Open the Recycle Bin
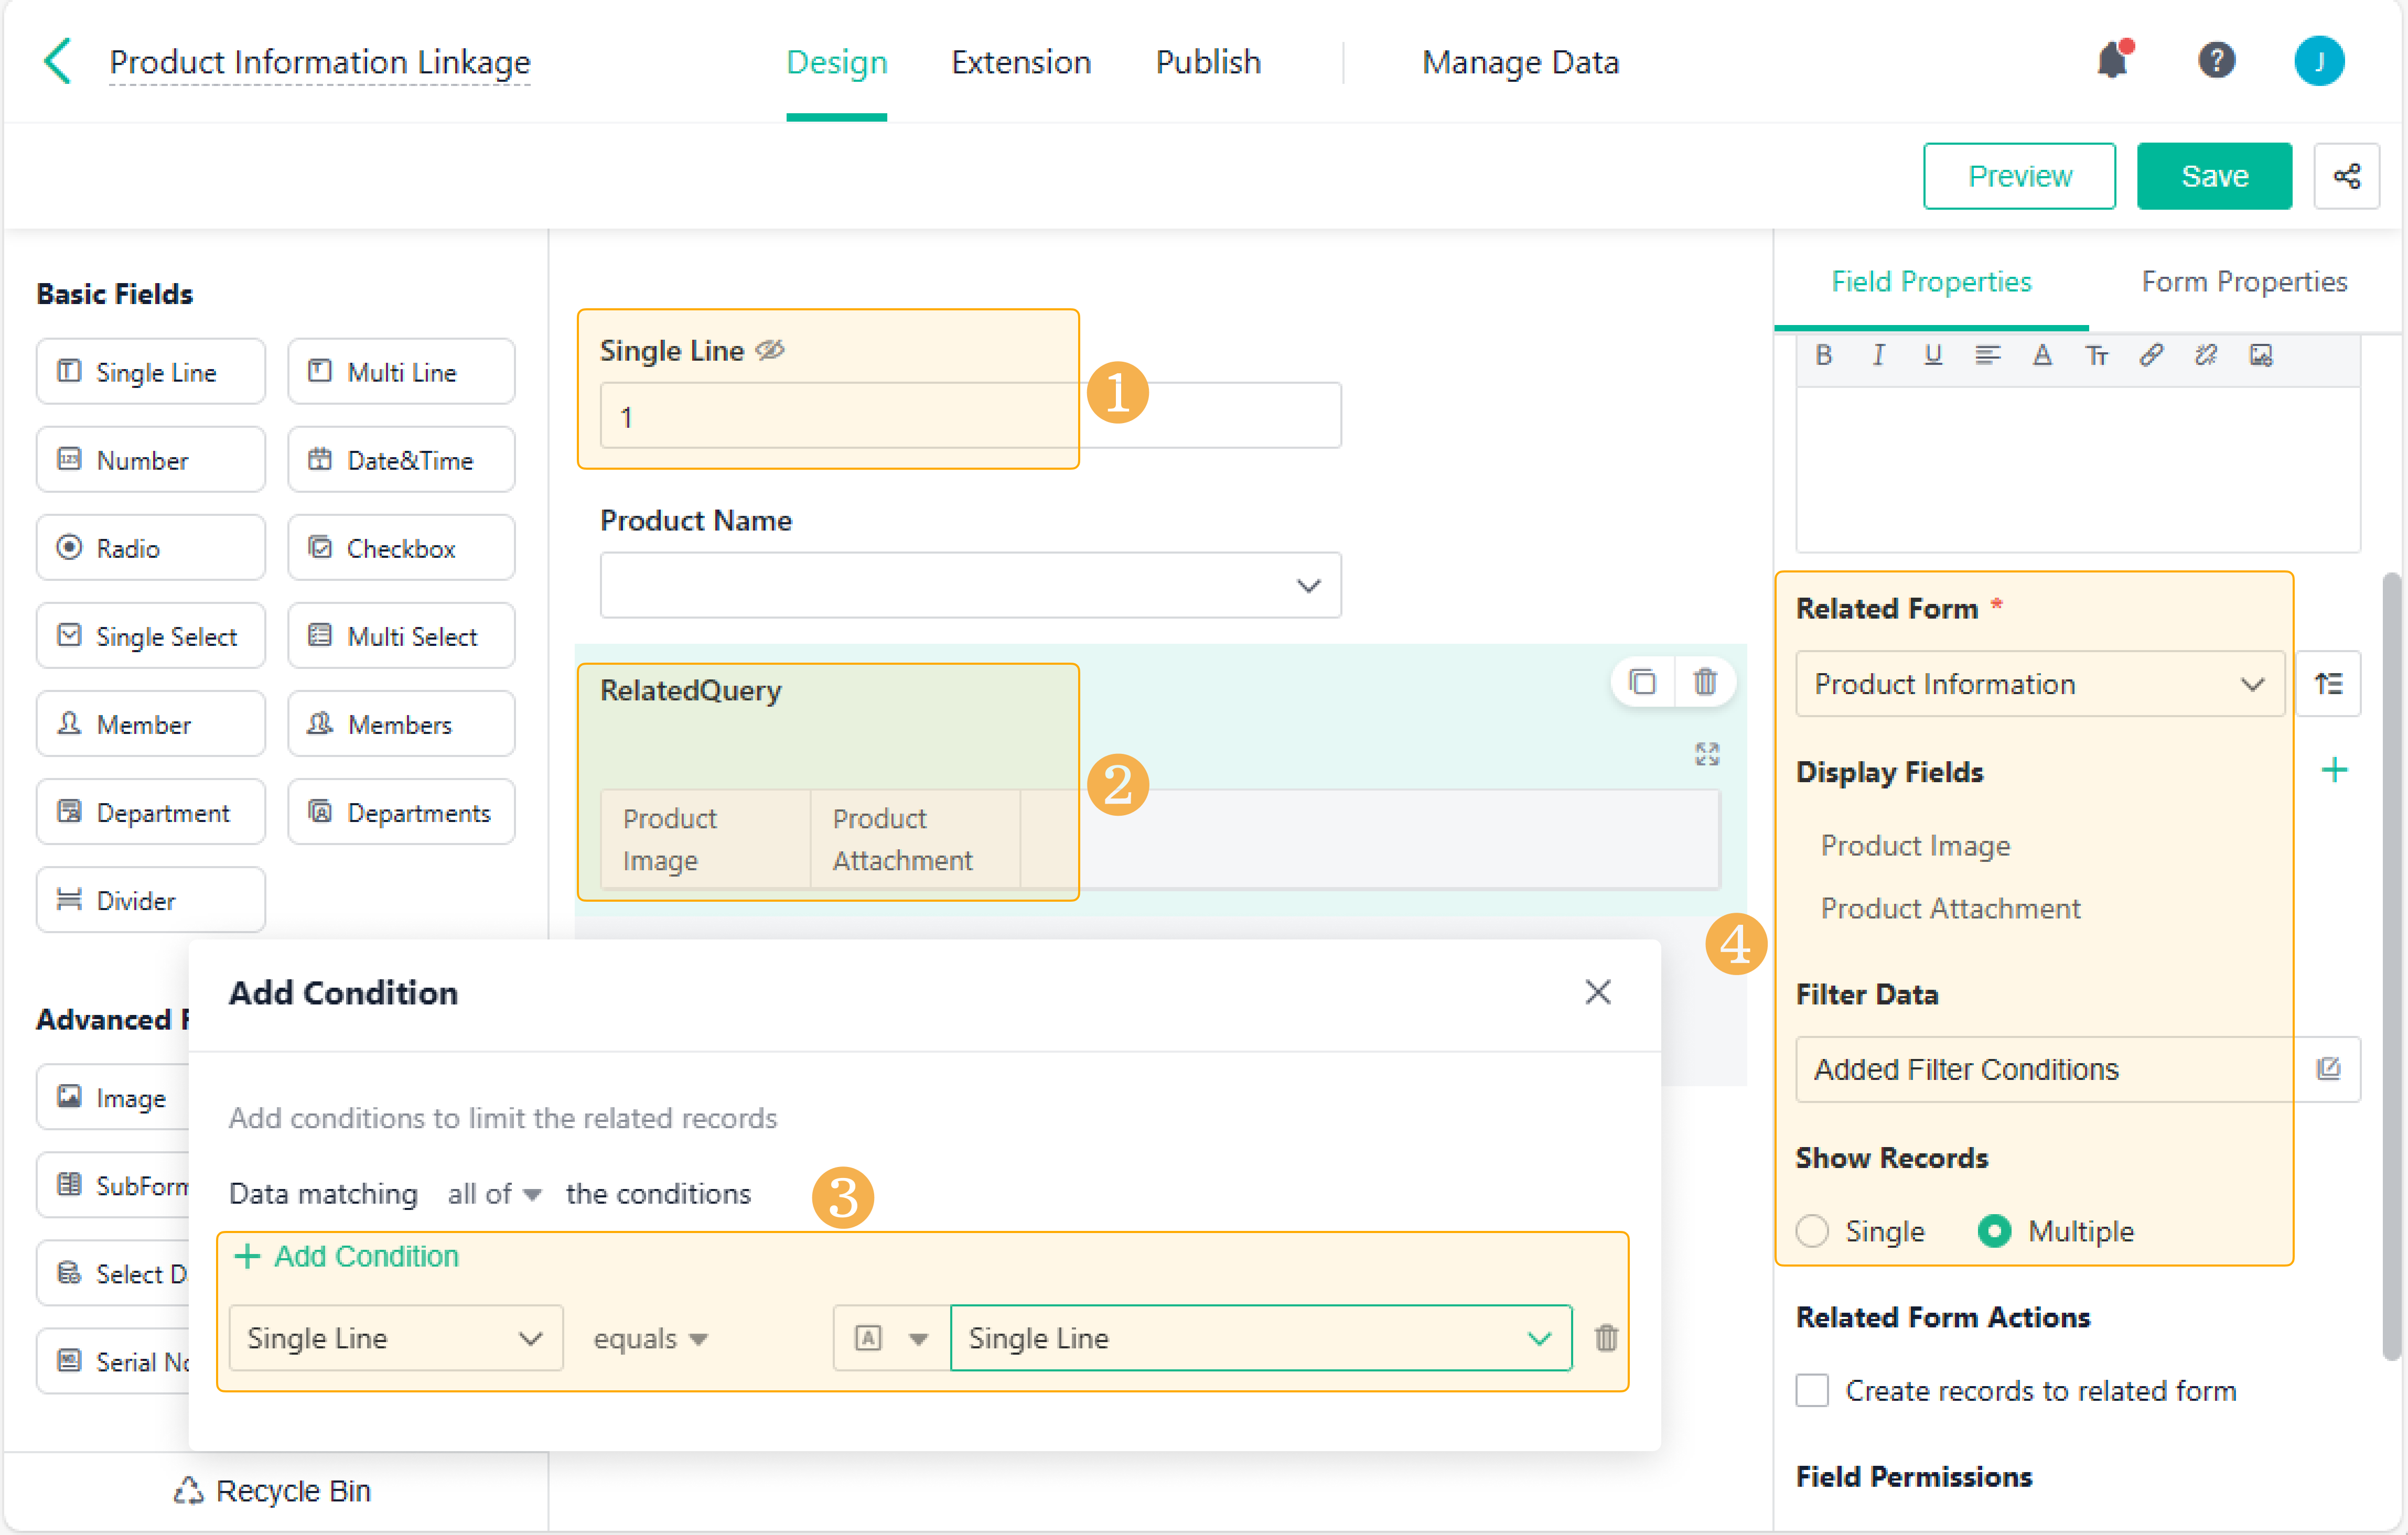The image size is (2408, 1535). tap(272, 1491)
